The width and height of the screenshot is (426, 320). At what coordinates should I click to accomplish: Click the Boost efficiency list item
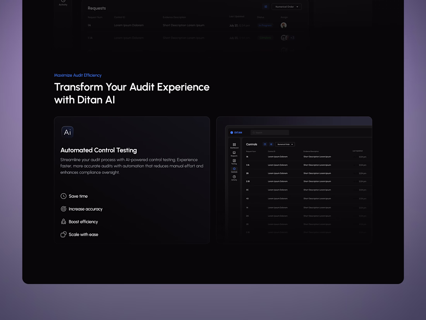pos(79,222)
